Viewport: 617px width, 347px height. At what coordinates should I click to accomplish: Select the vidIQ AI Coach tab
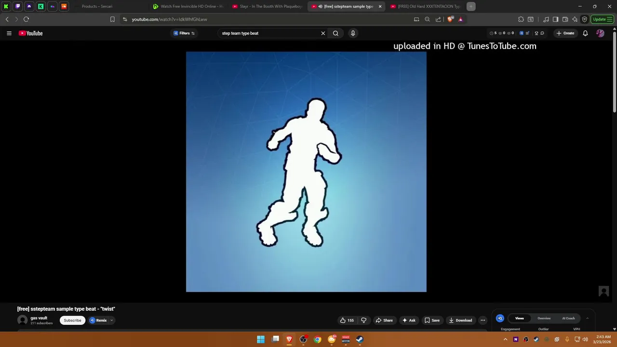(x=568, y=318)
